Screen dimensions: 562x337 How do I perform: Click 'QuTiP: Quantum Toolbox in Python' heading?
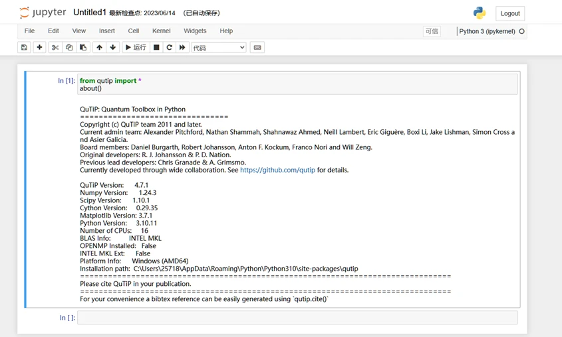132,109
